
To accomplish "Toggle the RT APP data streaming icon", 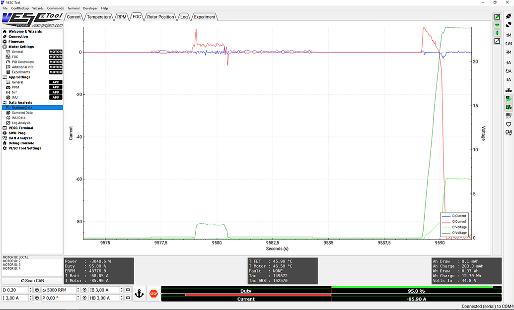I will [508, 107].
